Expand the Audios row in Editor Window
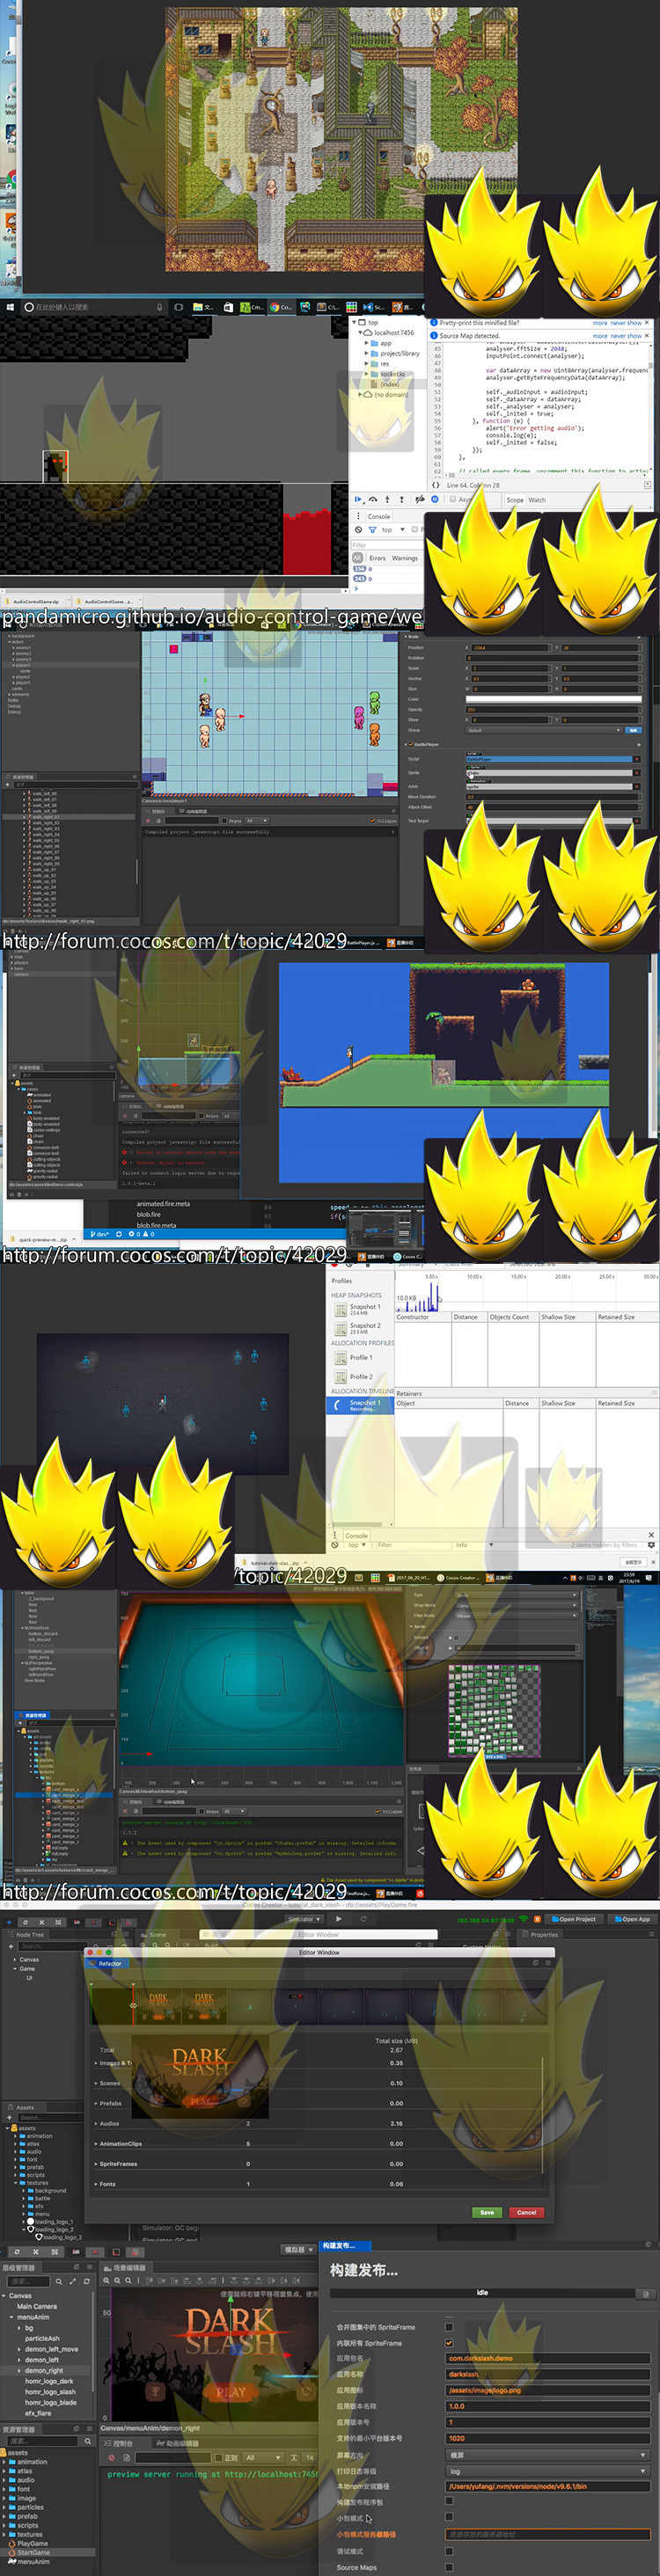The width and height of the screenshot is (660, 2576). pyautogui.click(x=97, y=2123)
